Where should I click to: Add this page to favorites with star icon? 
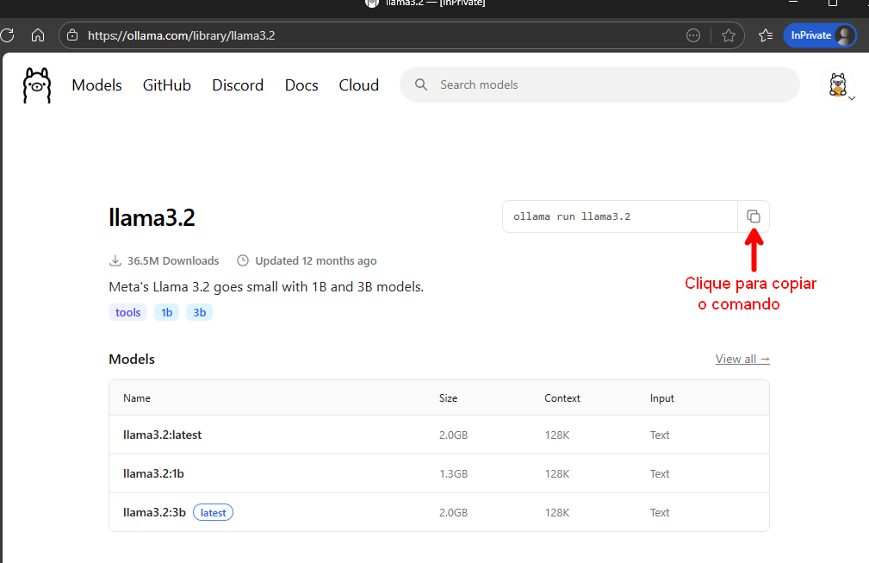point(729,35)
